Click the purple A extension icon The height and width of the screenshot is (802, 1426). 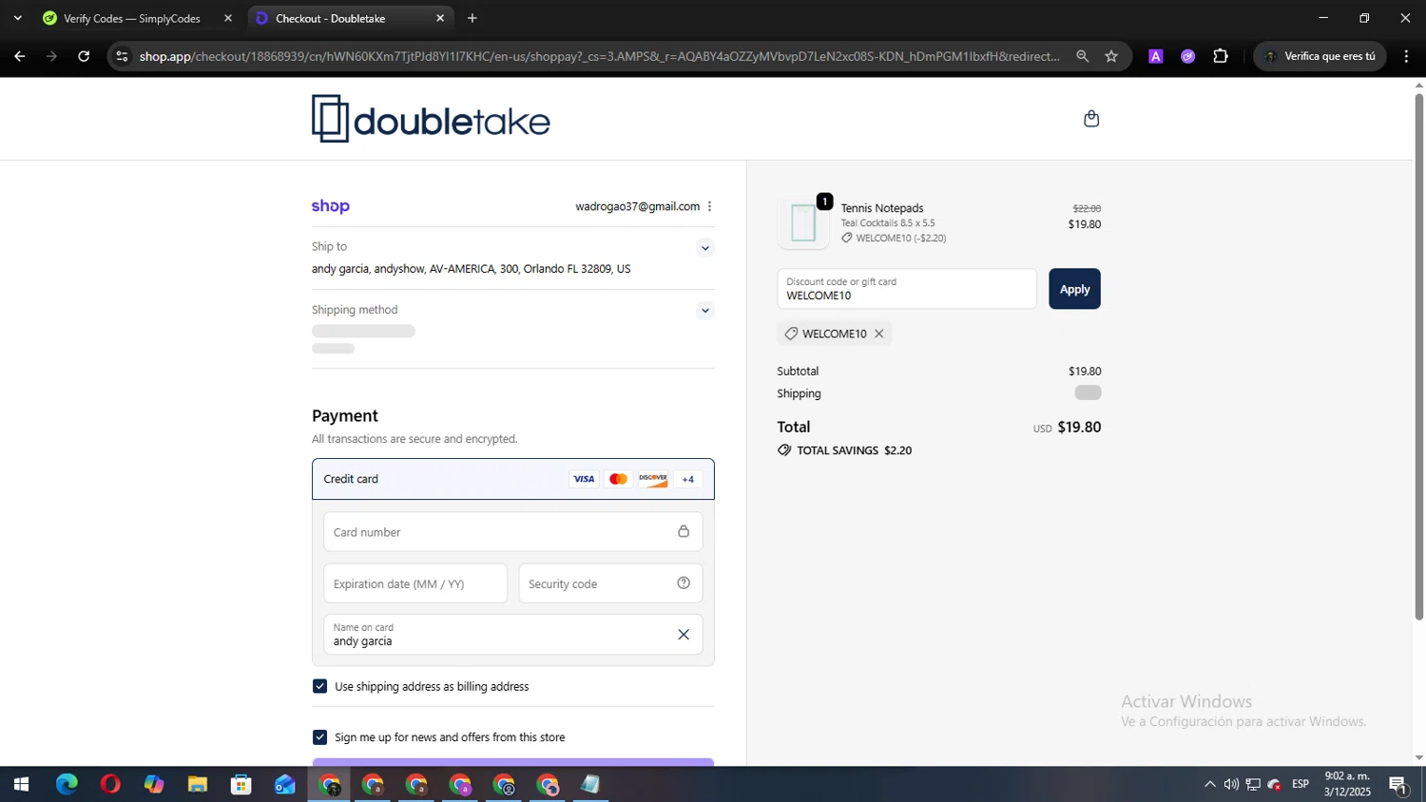[x=1156, y=56]
